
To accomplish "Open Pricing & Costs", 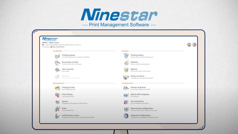I will [x=68, y=87].
